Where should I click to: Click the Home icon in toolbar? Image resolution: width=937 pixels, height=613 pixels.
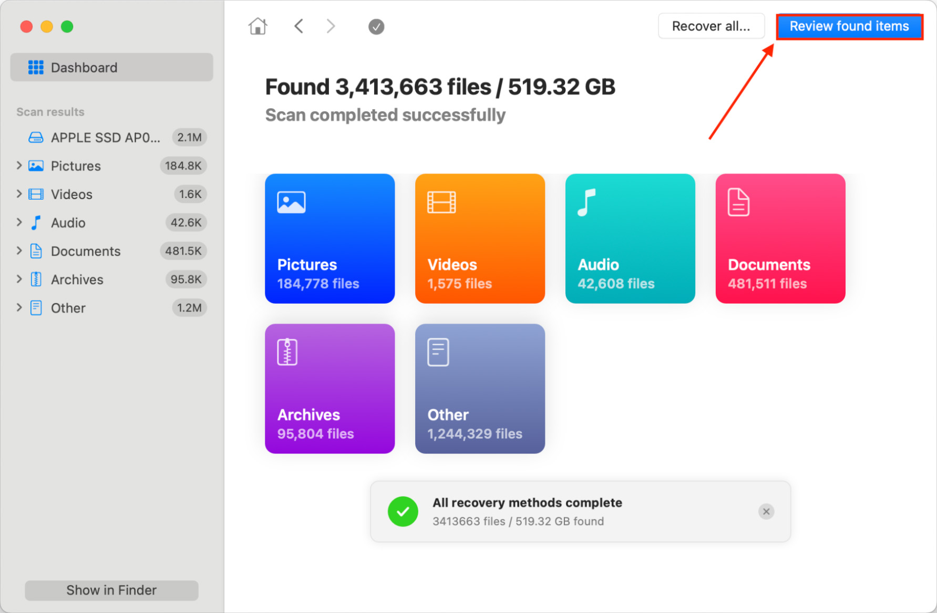[x=258, y=26]
